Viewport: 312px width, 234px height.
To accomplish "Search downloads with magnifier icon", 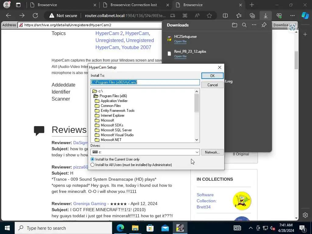I will (x=244, y=25).
